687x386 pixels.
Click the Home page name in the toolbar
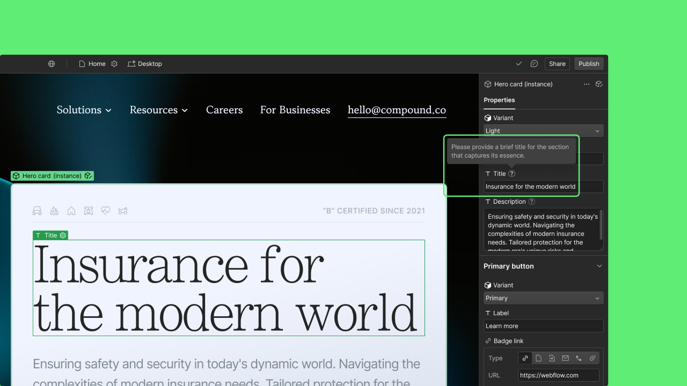(98, 64)
